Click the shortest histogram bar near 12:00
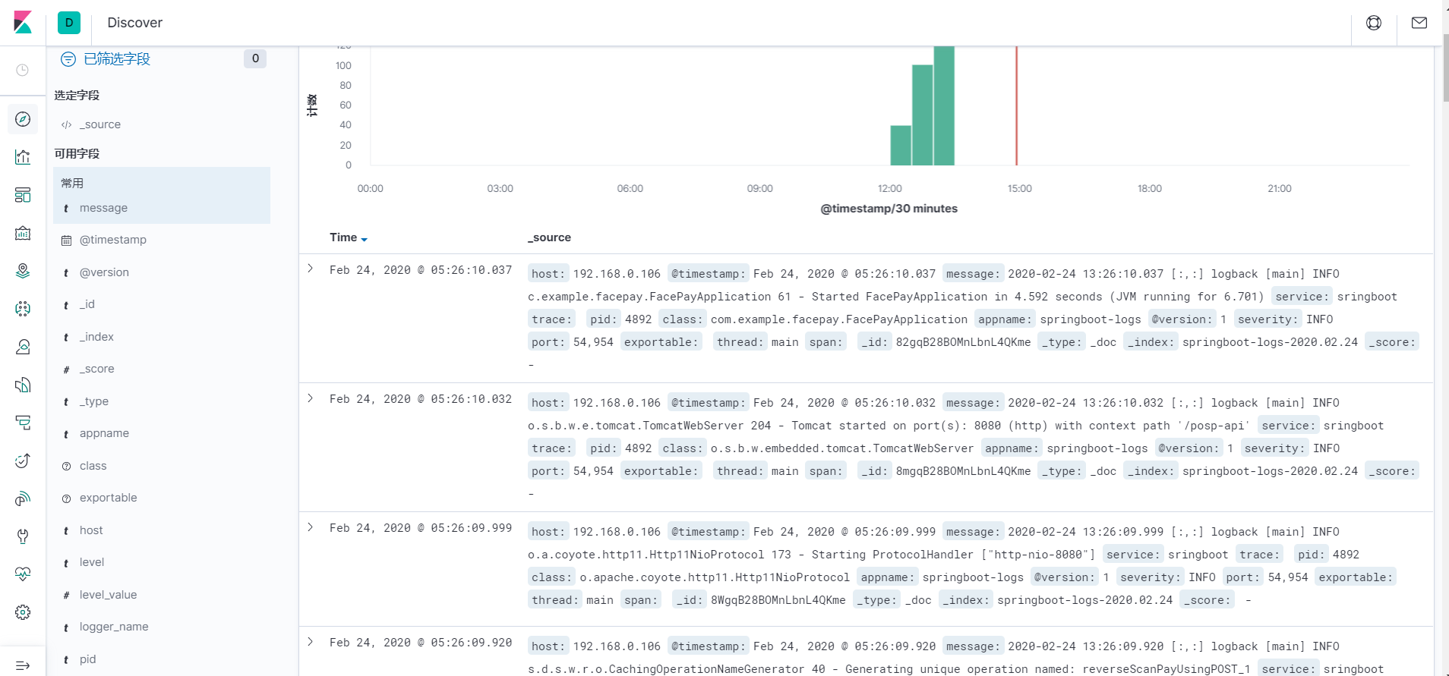Image resolution: width=1449 pixels, height=676 pixels. click(901, 145)
